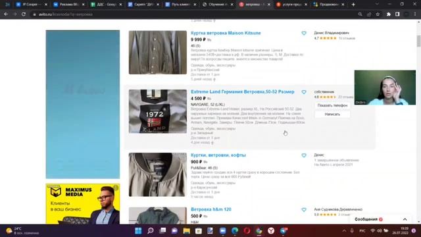The height and width of the screenshot is (237, 421).
Task: Click the zoom magnifier icon in address bar
Action: click(360, 14)
